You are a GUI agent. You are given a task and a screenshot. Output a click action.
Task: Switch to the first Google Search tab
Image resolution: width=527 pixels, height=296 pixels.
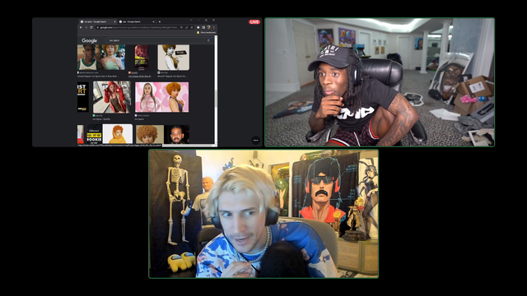coord(98,22)
